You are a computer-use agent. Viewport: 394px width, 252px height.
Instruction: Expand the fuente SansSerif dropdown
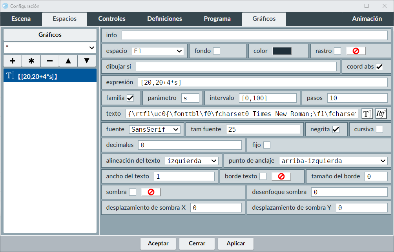(x=154, y=129)
